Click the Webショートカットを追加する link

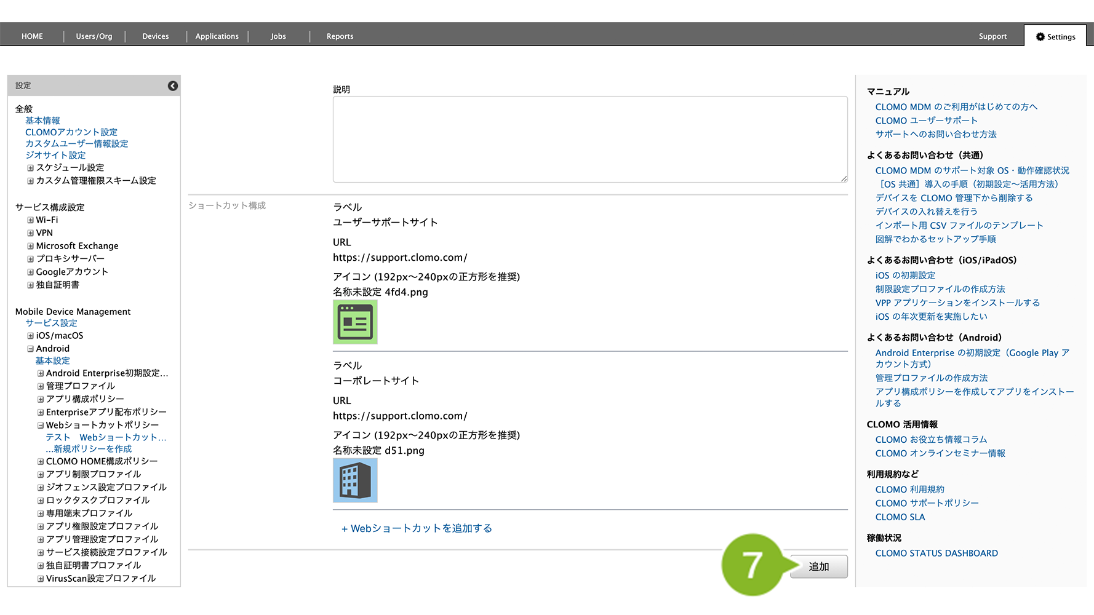417,529
